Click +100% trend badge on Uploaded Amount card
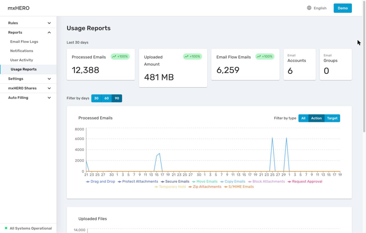366x233 pixels. (193, 56)
